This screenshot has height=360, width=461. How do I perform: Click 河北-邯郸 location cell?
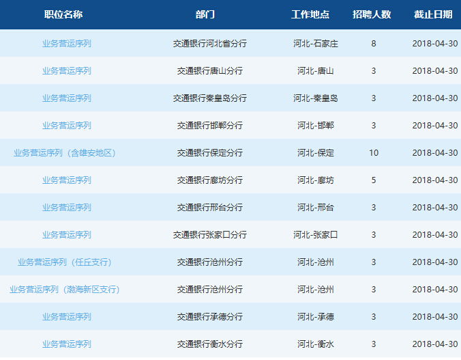point(316,126)
